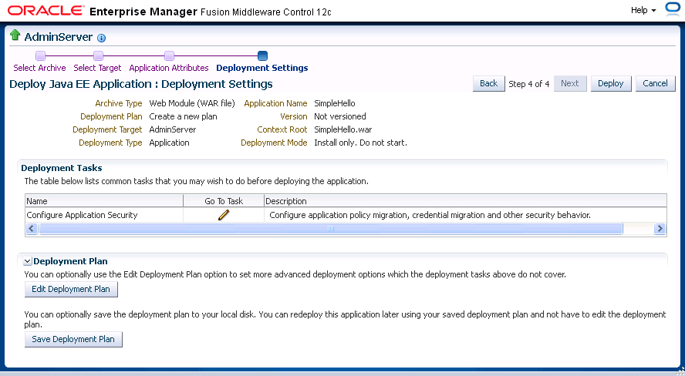Click the disabled Next button
685x376 pixels.
569,83
